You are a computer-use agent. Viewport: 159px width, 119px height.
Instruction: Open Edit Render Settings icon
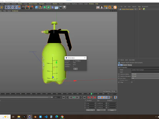31,7
